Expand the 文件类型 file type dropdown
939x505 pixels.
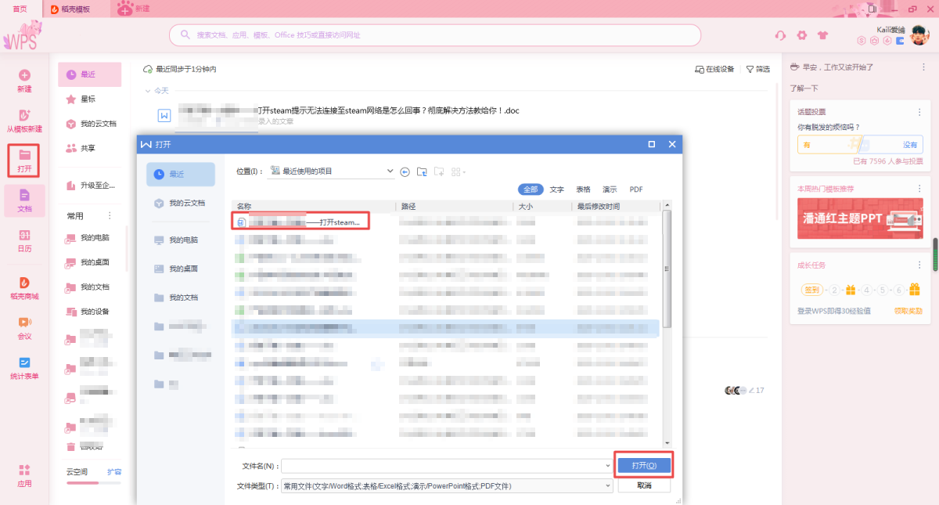tap(607, 486)
